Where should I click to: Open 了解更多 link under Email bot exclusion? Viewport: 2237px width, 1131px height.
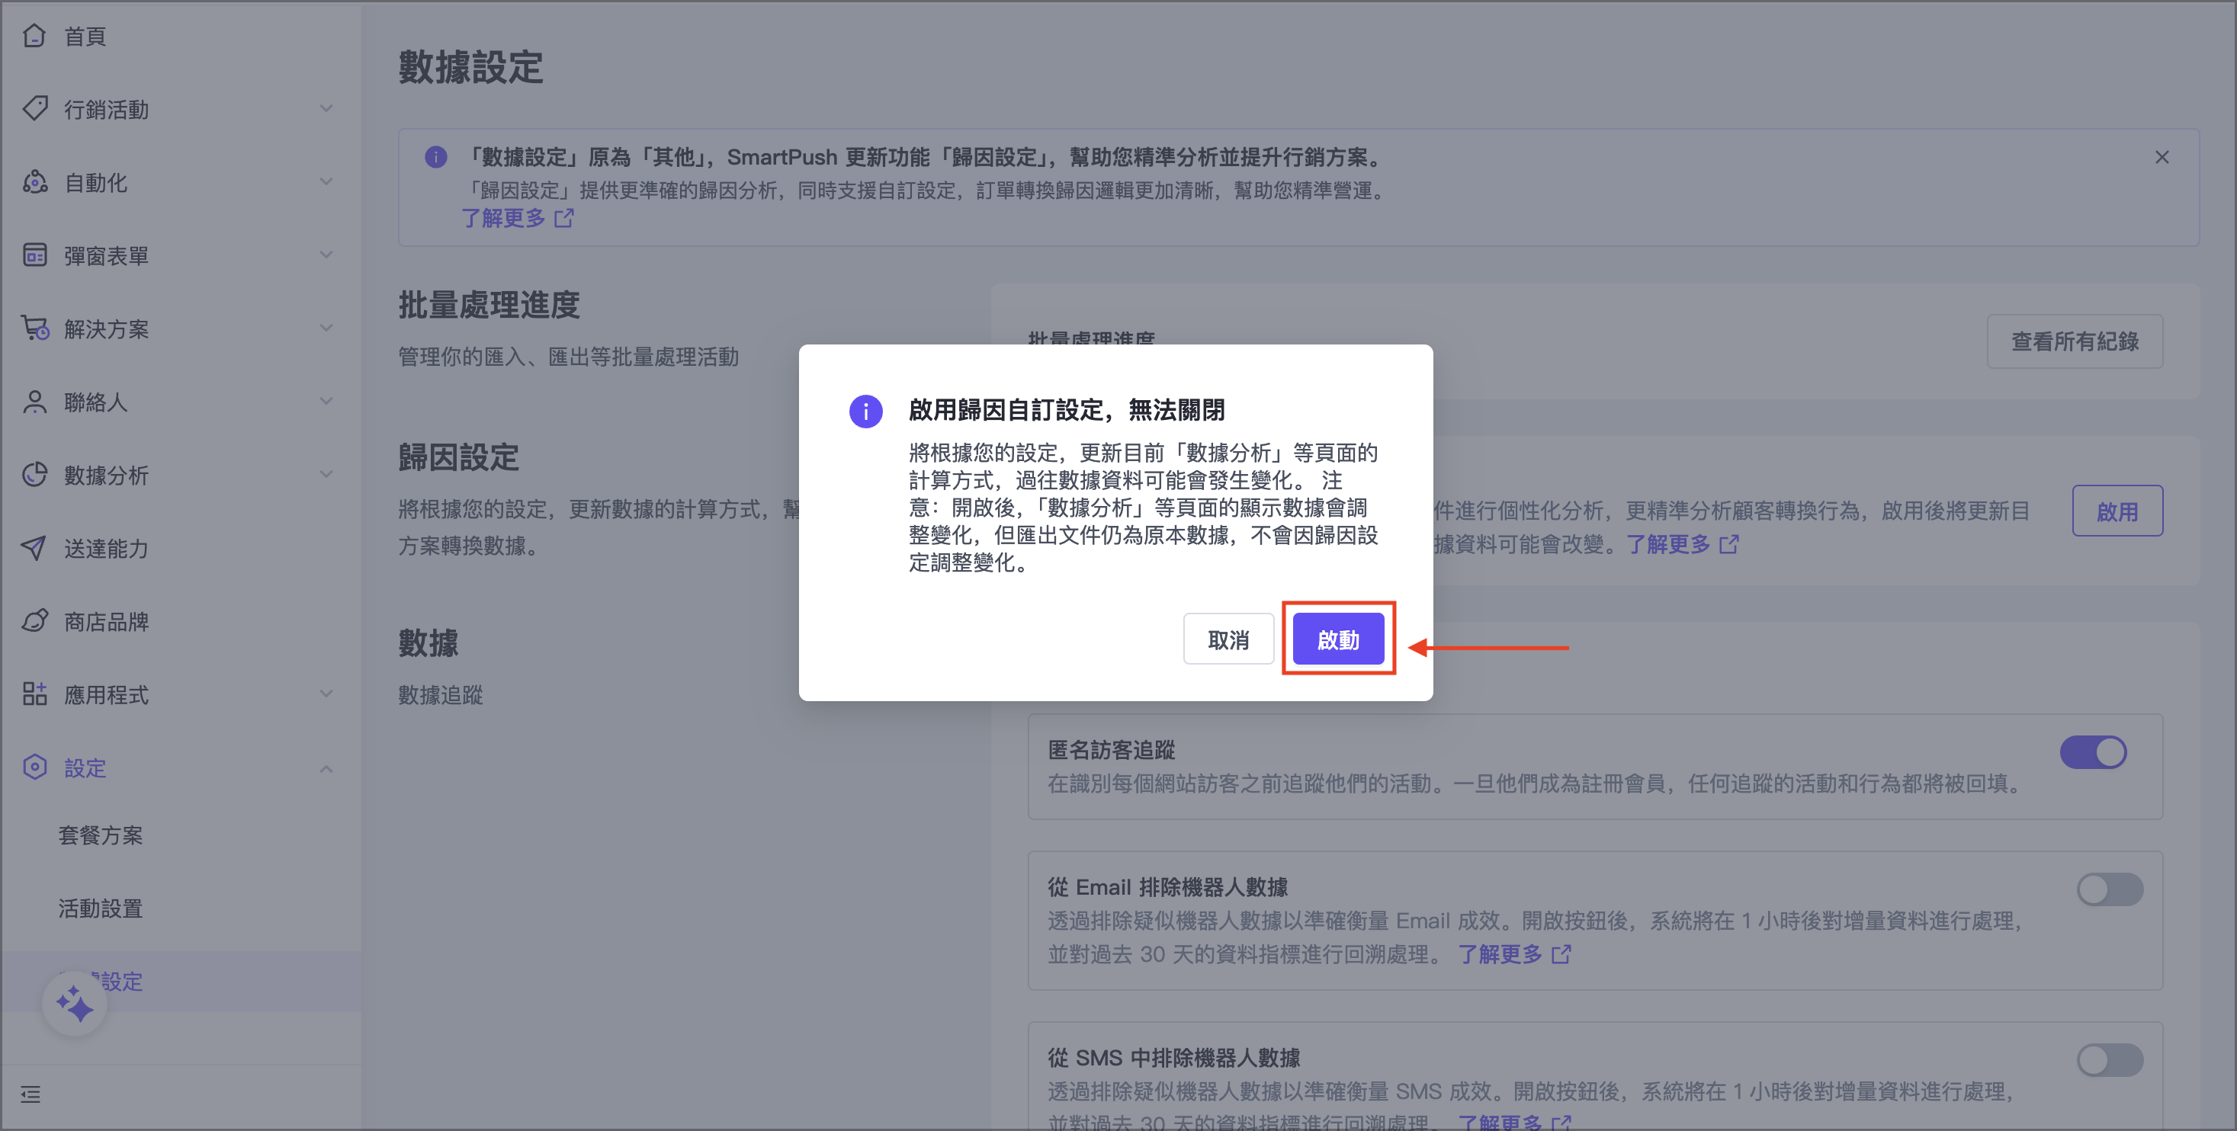coord(1514,955)
